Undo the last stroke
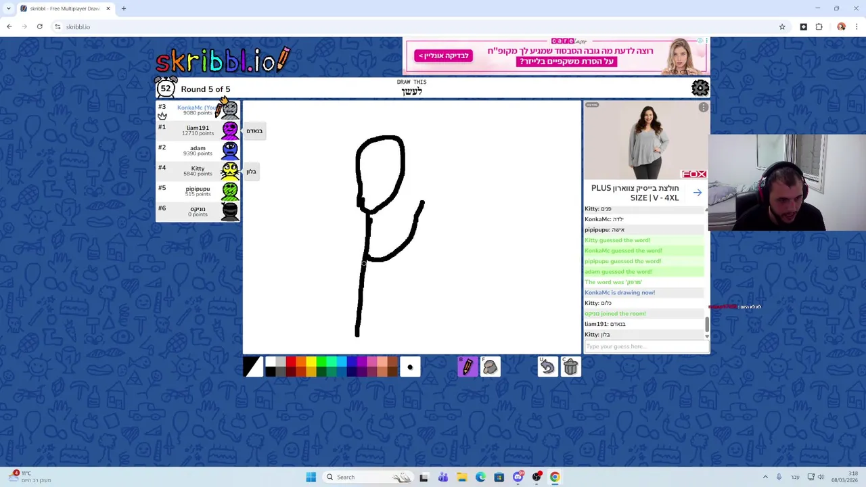 point(547,366)
